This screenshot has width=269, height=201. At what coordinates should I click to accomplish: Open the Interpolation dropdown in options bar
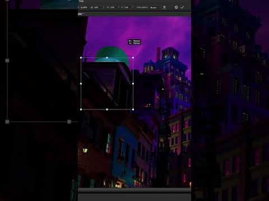[154, 7]
